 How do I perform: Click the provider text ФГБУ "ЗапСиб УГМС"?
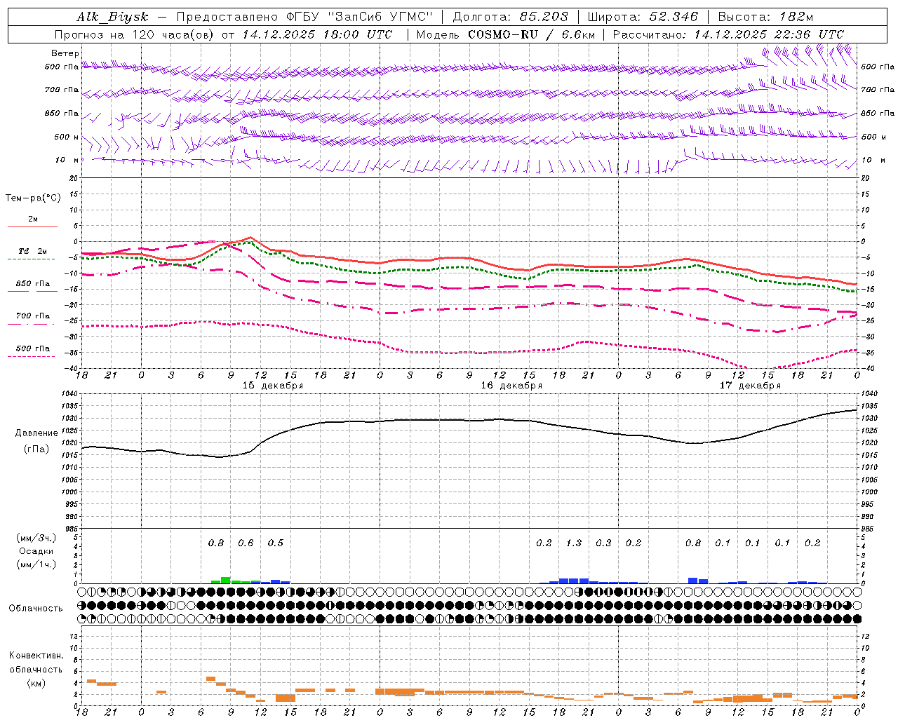pos(358,17)
